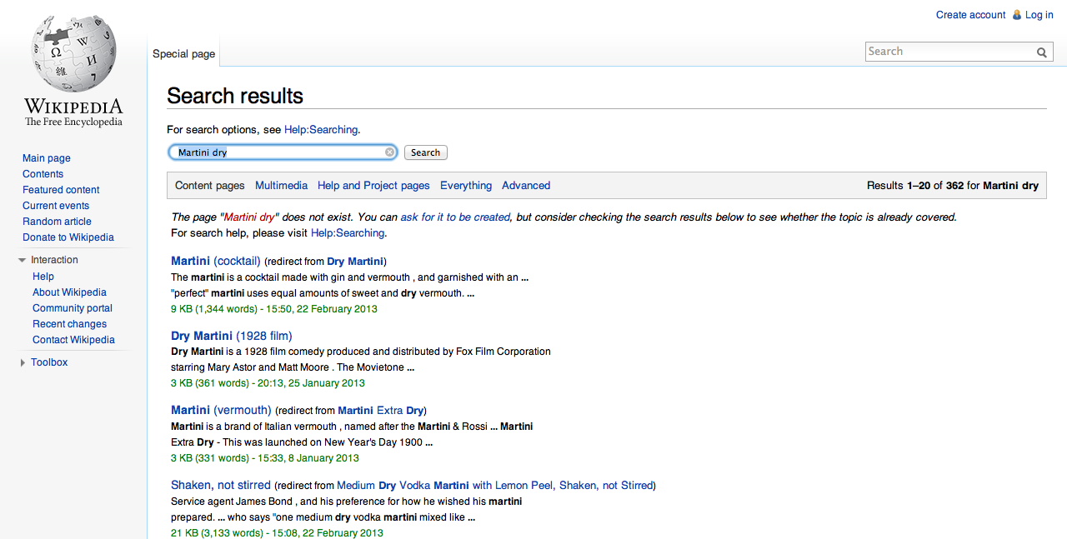Click the magnifier icon in top search box
Viewport: 1067px width, 539px height.
pos(1042,52)
